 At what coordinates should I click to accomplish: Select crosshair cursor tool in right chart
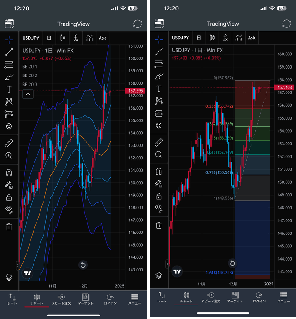pos(159,39)
